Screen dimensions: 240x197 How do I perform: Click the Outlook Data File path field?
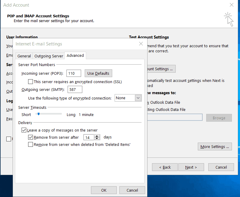175,117
